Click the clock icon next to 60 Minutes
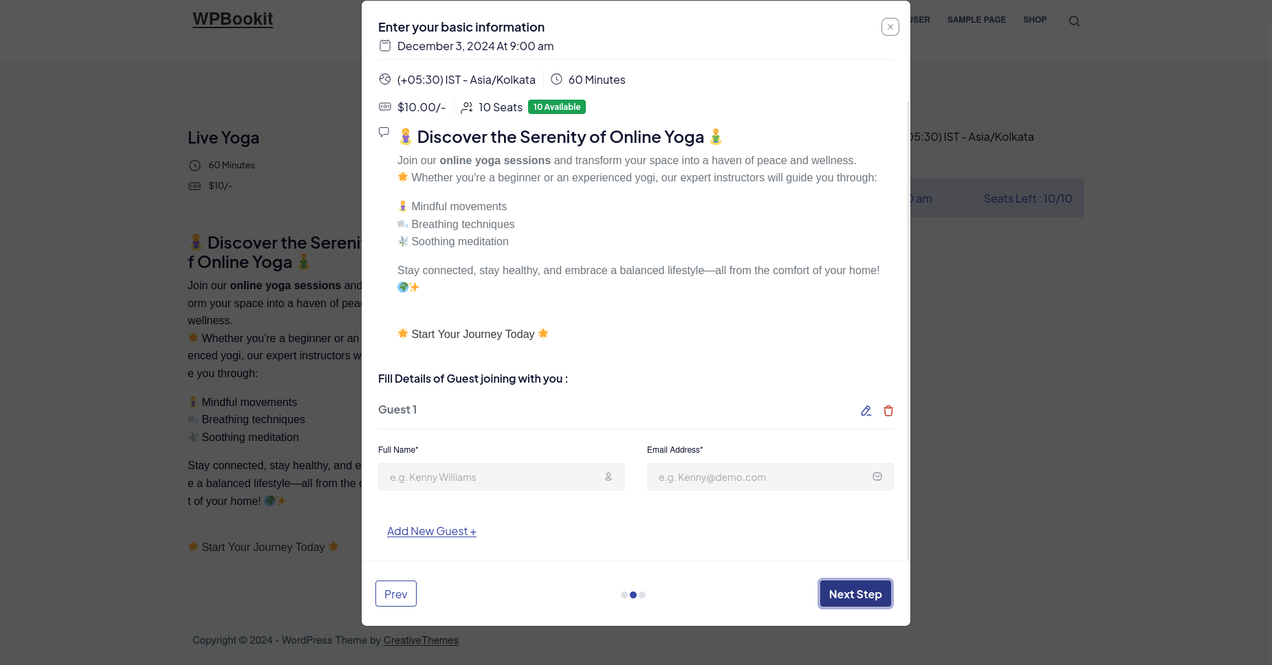This screenshot has width=1272, height=665. coord(556,80)
